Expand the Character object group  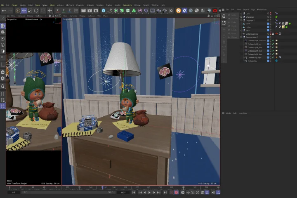click(x=241, y=17)
